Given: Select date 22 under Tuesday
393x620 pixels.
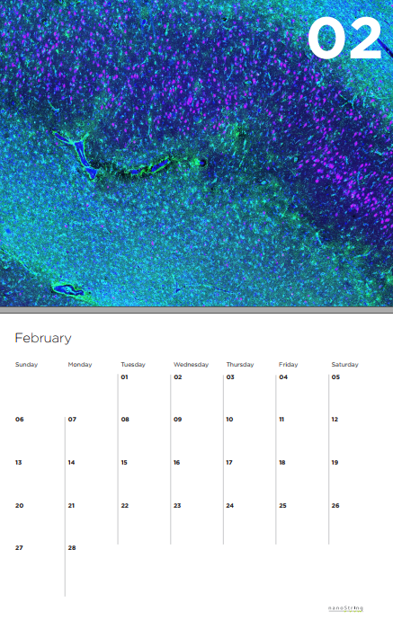Looking at the screenshot, I should 125,506.
